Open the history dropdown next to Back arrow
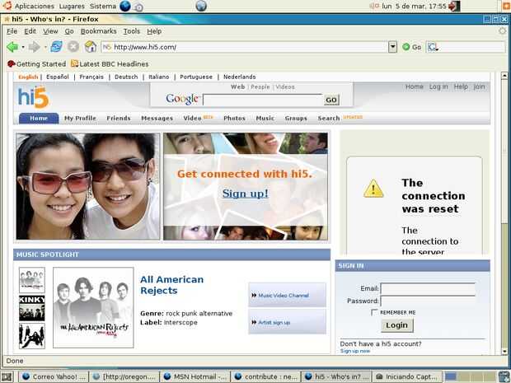Screen dimensions: 511x383 pyautogui.click(x=23, y=47)
